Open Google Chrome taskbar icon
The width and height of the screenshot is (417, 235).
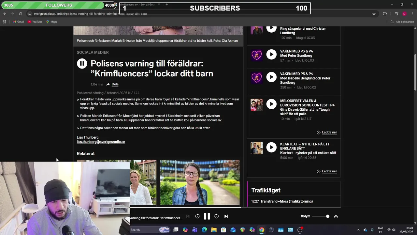coord(262,230)
